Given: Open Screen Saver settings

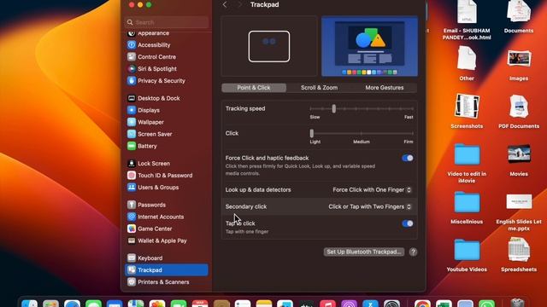Looking at the screenshot, I should click(x=150, y=134).
